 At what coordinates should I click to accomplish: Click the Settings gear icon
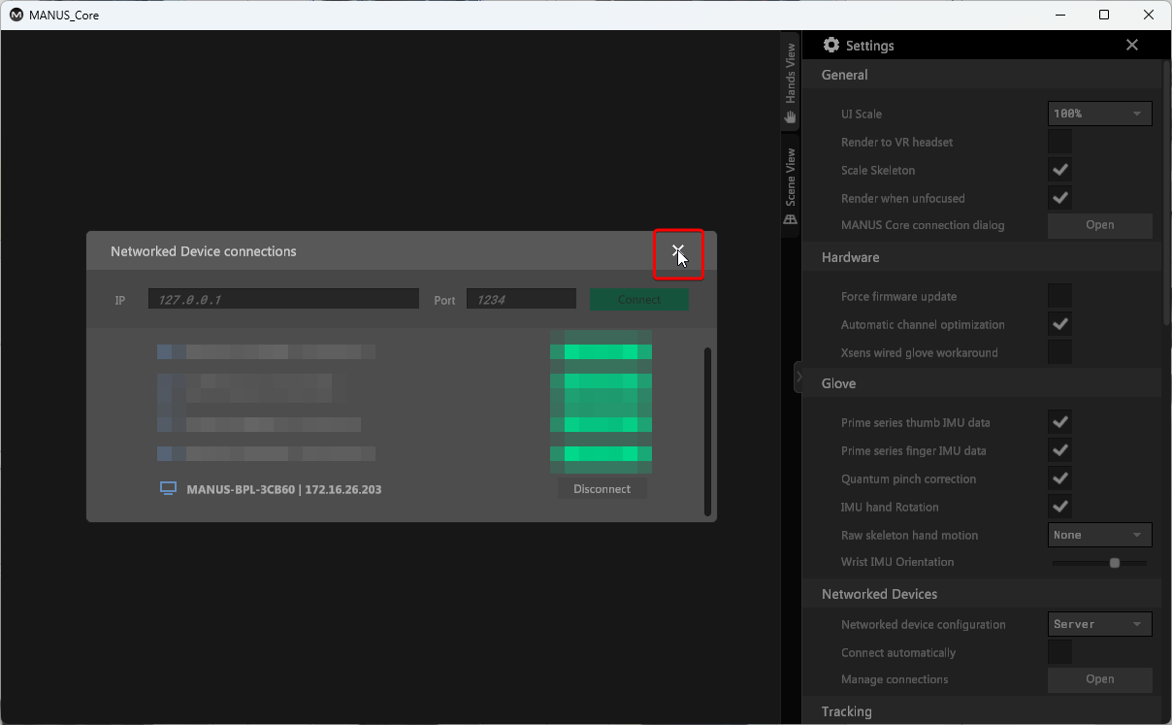click(831, 46)
